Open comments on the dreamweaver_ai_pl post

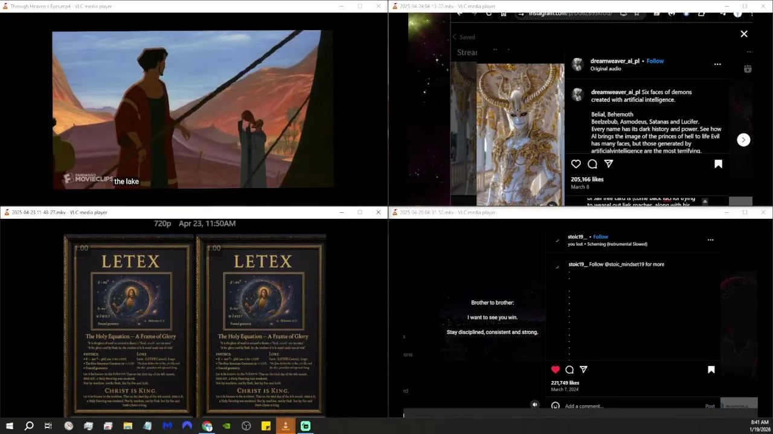tap(592, 164)
